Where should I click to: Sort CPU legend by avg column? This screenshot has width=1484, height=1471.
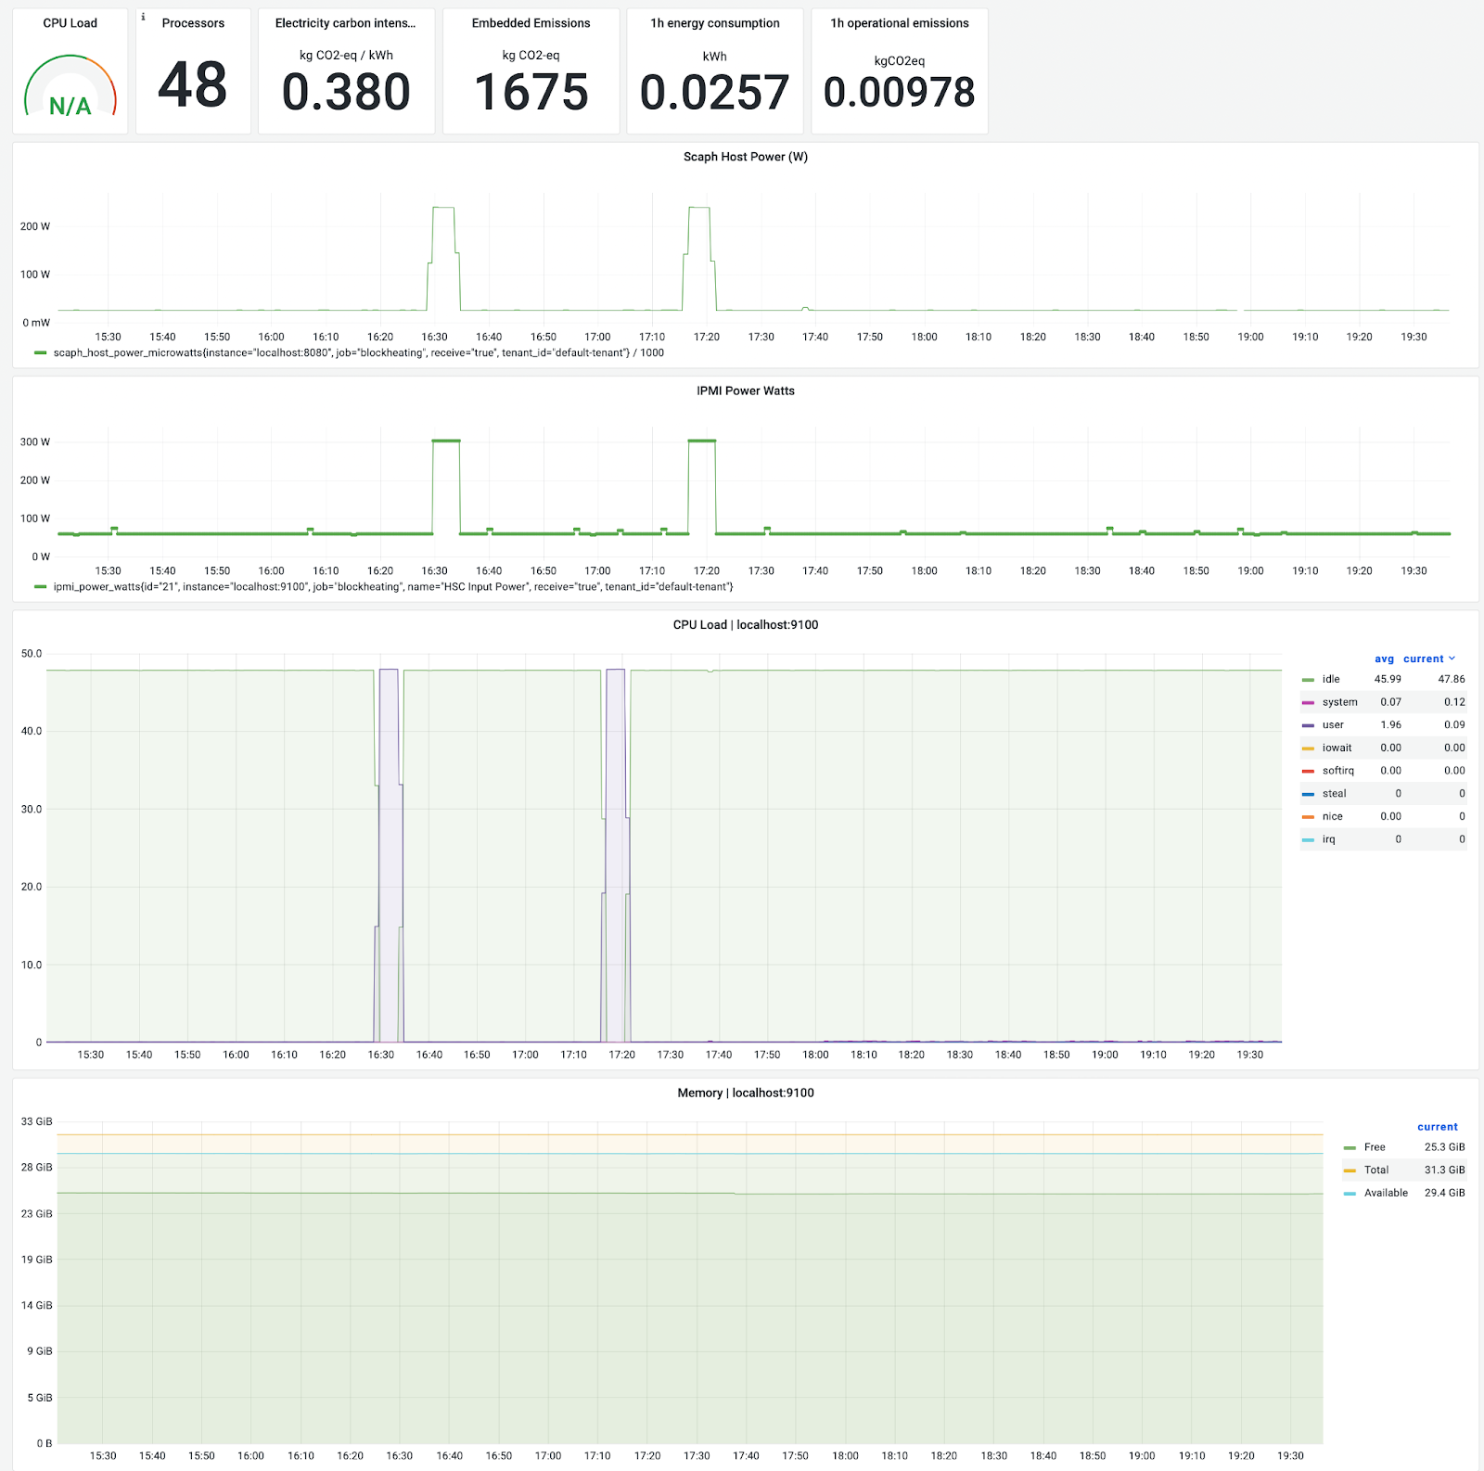point(1384,659)
